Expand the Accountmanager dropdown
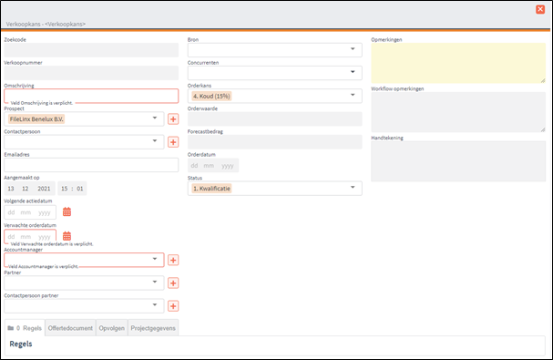Screen dimensions: 553x360 [84, 260]
